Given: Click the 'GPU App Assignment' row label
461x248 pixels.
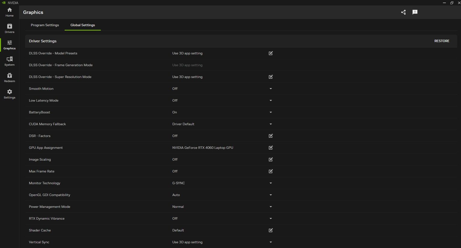Looking at the screenshot, I should (x=46, y=148).
